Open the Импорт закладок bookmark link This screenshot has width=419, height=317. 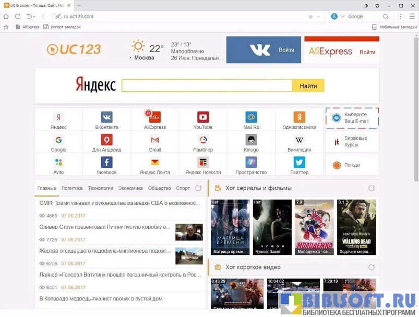(62, 27)
